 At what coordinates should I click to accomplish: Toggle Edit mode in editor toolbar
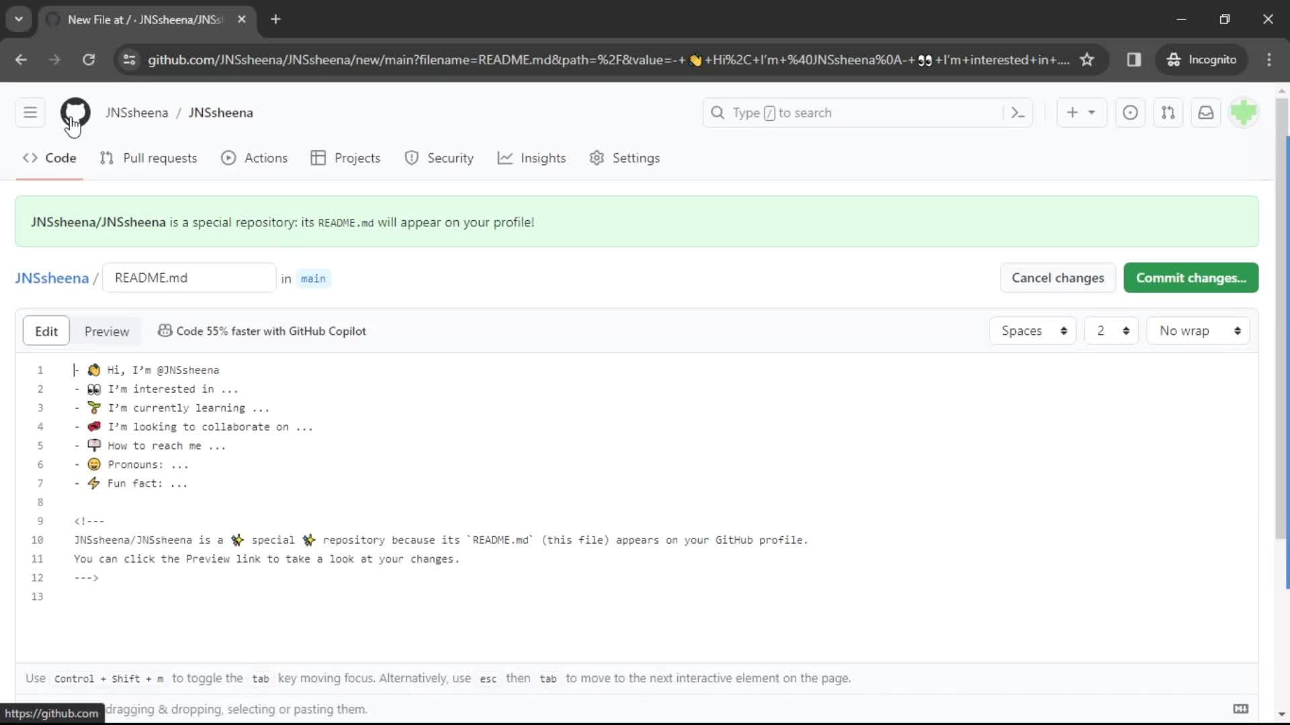coord(46,330)
